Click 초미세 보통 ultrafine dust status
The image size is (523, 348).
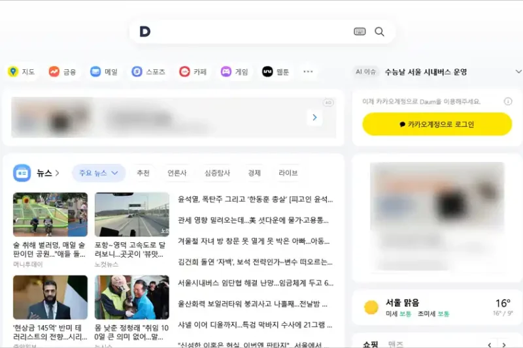coord(433,313)
